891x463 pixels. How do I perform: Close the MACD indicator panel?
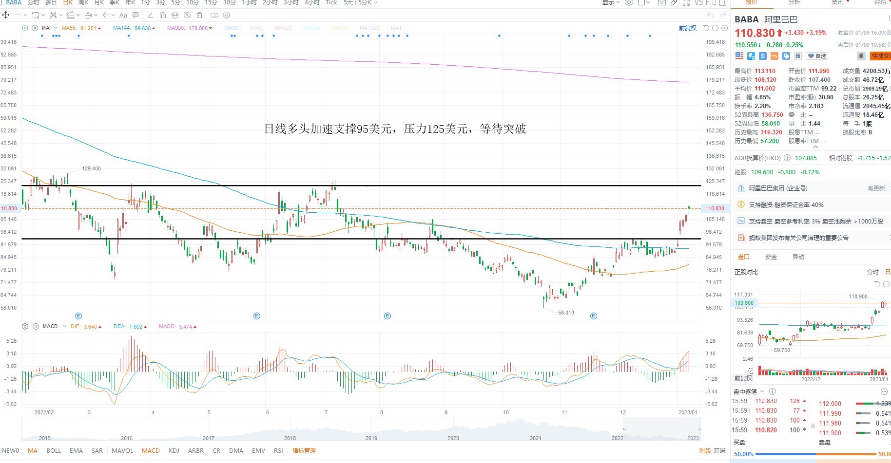tap(36, 326)
